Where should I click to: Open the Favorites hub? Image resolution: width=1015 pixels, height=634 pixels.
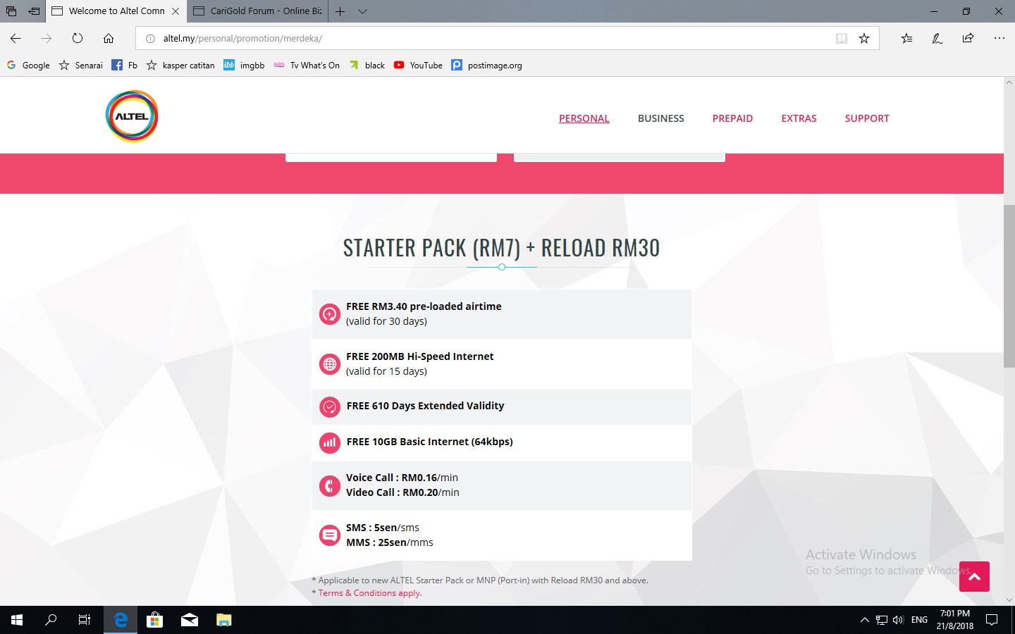[906, 38]
